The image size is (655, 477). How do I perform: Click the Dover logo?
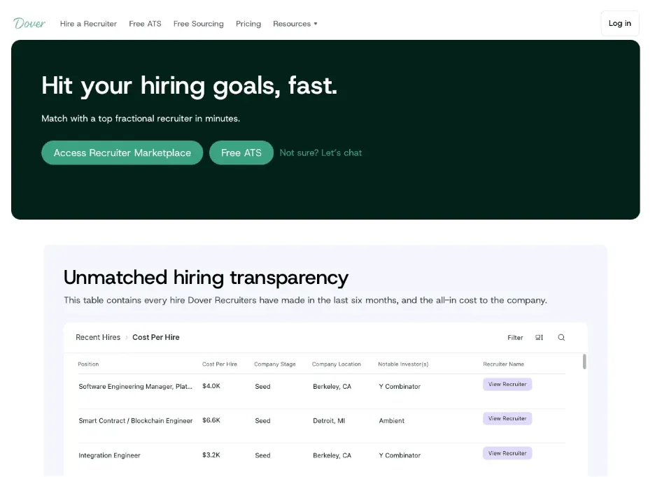tap(29, 23)
